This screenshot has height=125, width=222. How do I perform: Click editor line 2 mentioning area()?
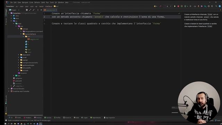pos(108,17)
